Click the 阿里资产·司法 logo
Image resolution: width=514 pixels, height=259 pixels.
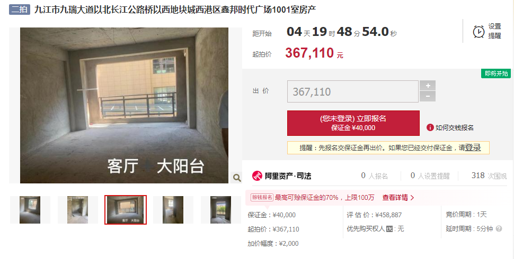coord(281,176)
